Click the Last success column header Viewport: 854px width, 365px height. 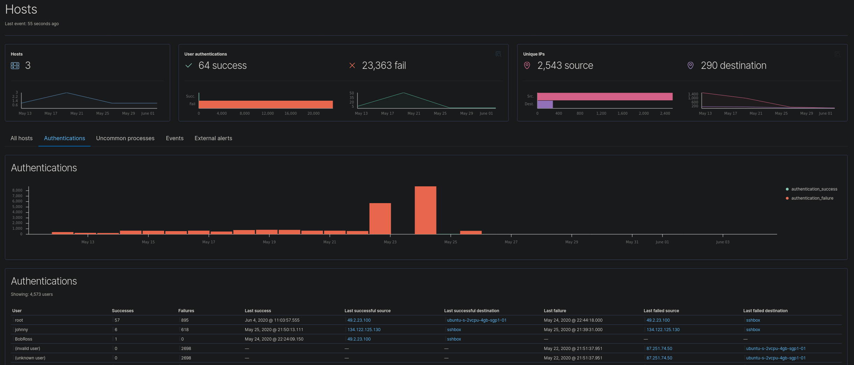coord(258,311)
